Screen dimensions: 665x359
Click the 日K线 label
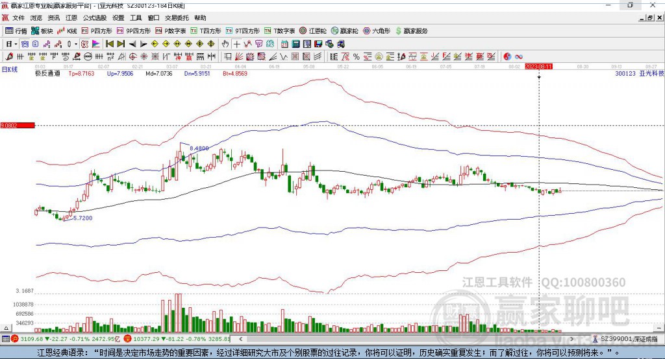[x=10, y=69]
